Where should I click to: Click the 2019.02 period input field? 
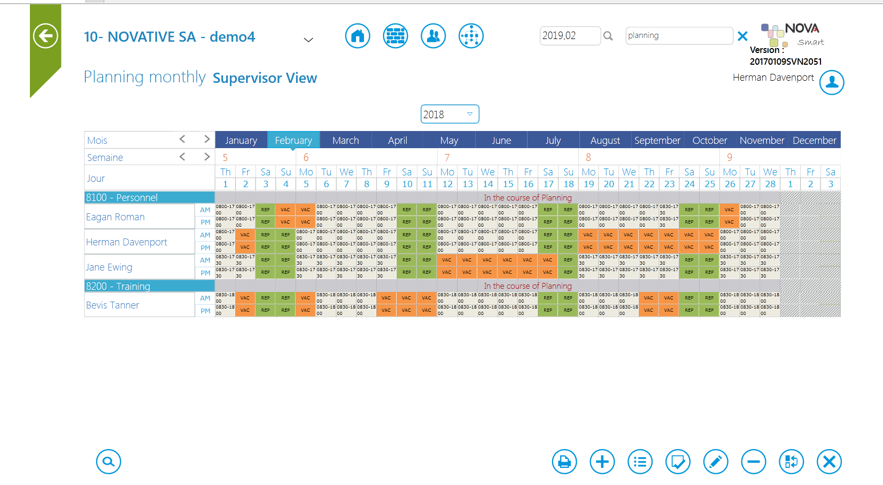click(569, 36)
